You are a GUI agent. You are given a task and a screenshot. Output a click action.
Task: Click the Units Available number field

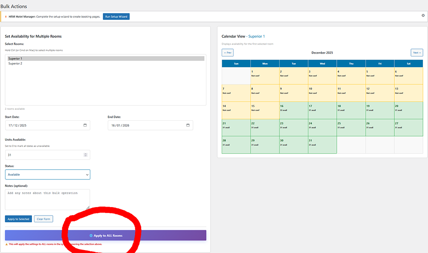[47, 155]
